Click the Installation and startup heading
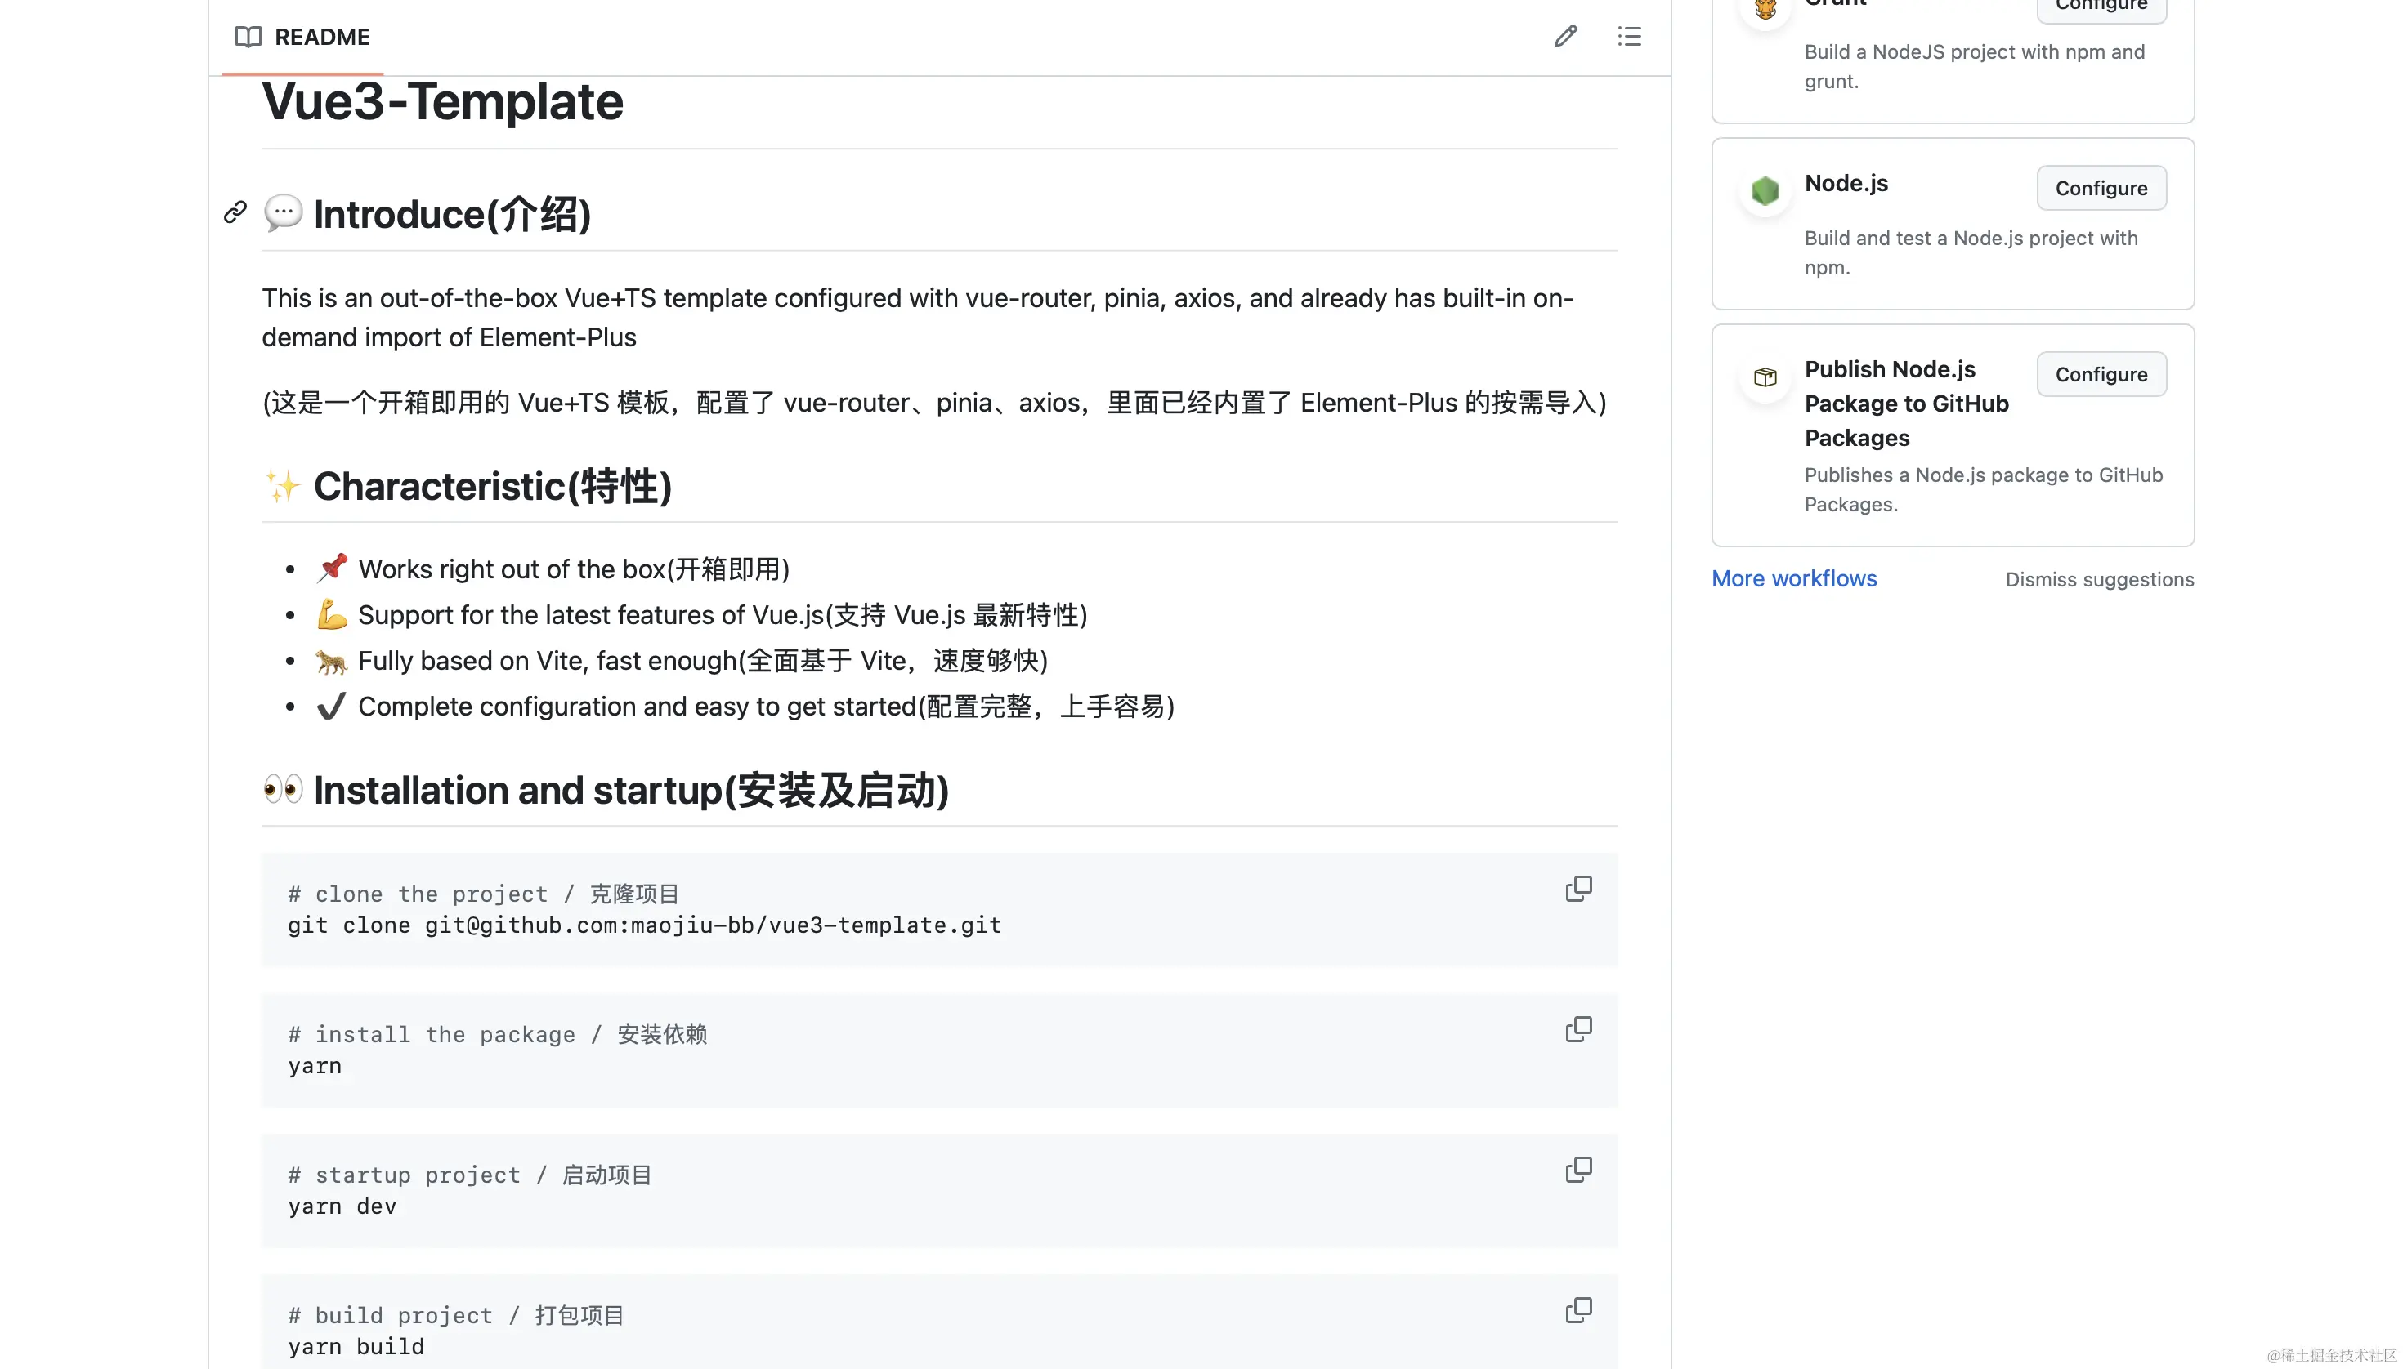The height and width of the screenshot is (1369, 2403). pyautogui.click(x=629, y=790)
